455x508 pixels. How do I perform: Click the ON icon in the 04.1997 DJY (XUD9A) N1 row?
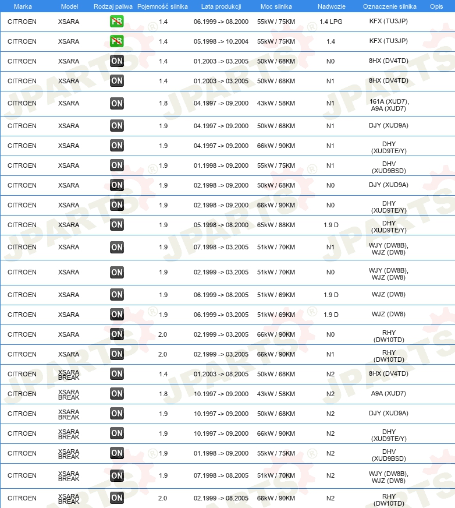[x=117, y=126]
